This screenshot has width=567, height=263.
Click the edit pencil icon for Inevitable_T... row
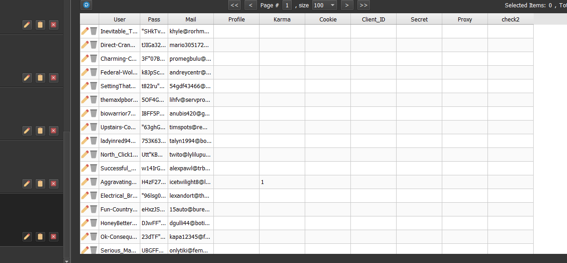coord(85,31)
